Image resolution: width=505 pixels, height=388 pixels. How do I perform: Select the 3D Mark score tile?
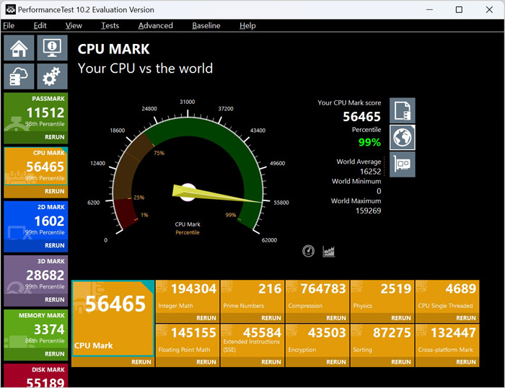pyautogui.click(x=36, y=276)
